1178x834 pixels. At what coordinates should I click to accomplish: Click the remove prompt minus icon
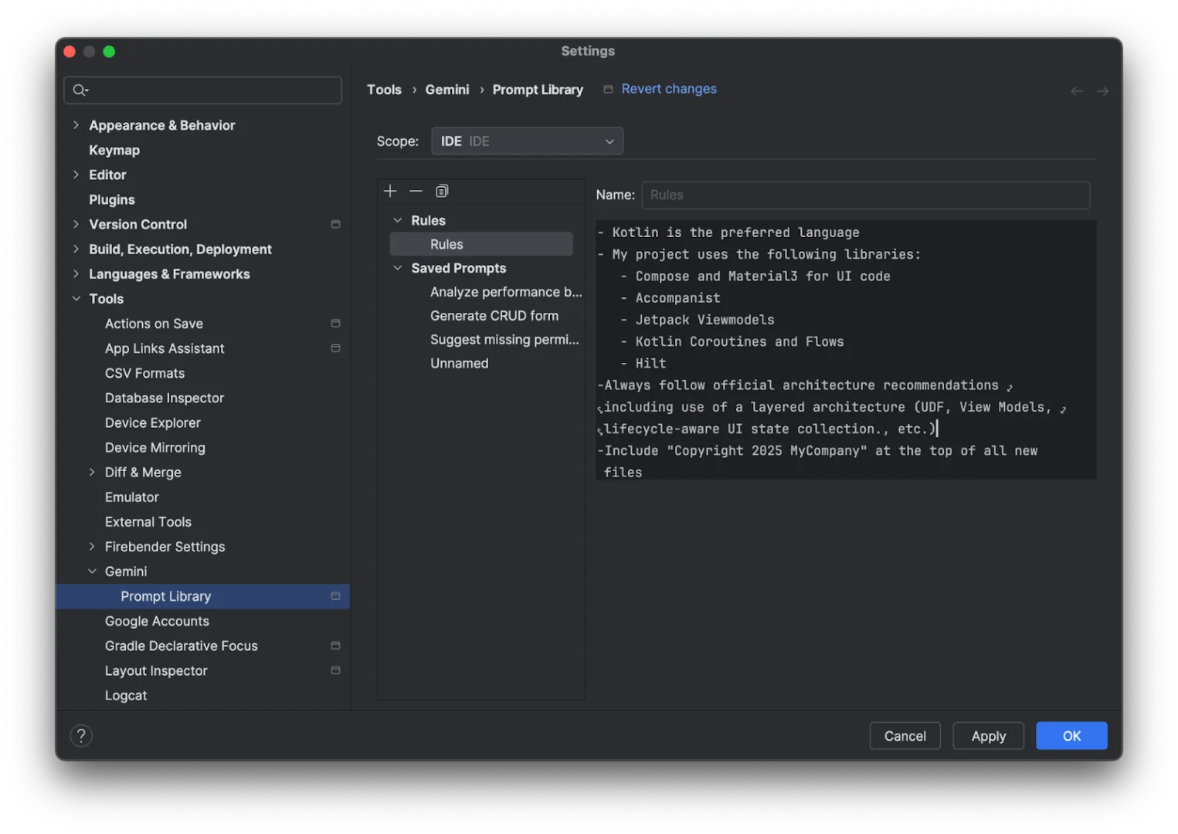pyautogui.click(x=416, y=191)
